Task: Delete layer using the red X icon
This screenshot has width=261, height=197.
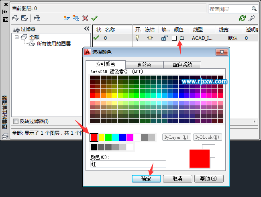Action: tap(85, 18)
